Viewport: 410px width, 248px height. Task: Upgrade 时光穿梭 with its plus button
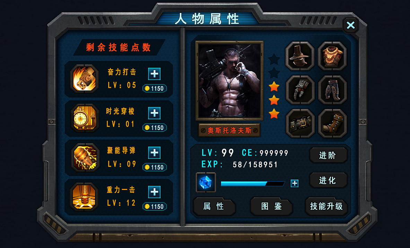pos(154,113)
